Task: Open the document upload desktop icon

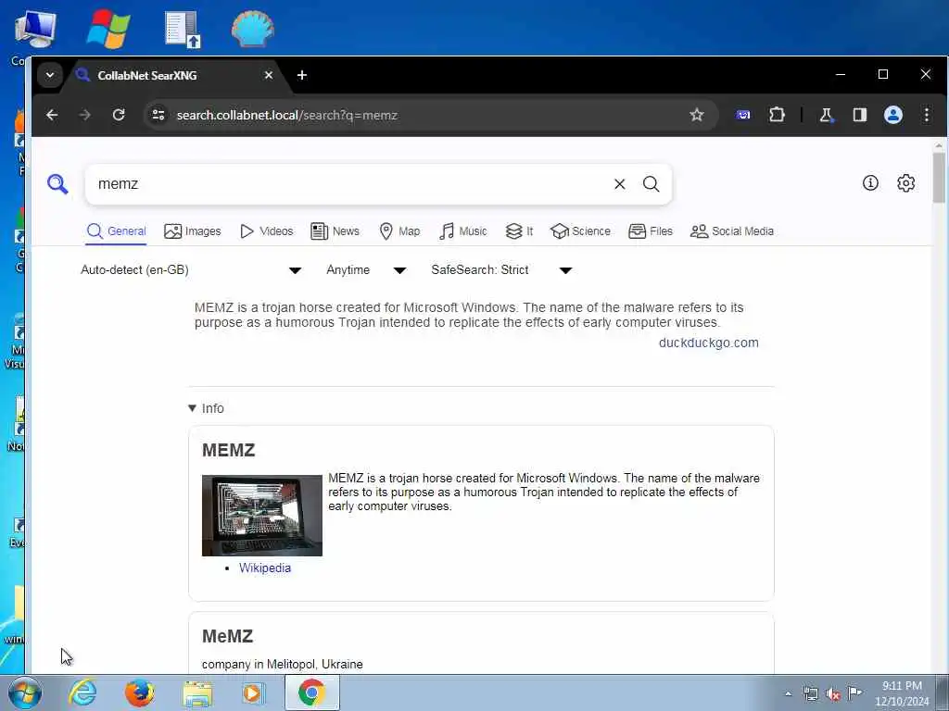Action: coord(183,29)
